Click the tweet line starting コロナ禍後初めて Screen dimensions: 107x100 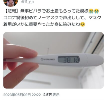[52, 18]
